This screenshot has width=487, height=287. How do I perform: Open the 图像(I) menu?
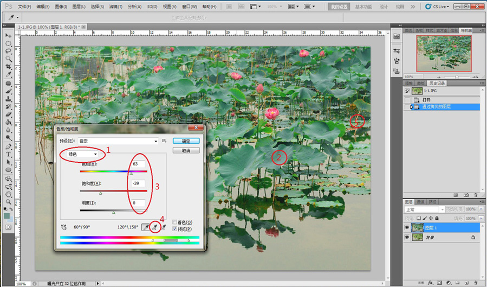pyautogui.click(x=61, y=7)
